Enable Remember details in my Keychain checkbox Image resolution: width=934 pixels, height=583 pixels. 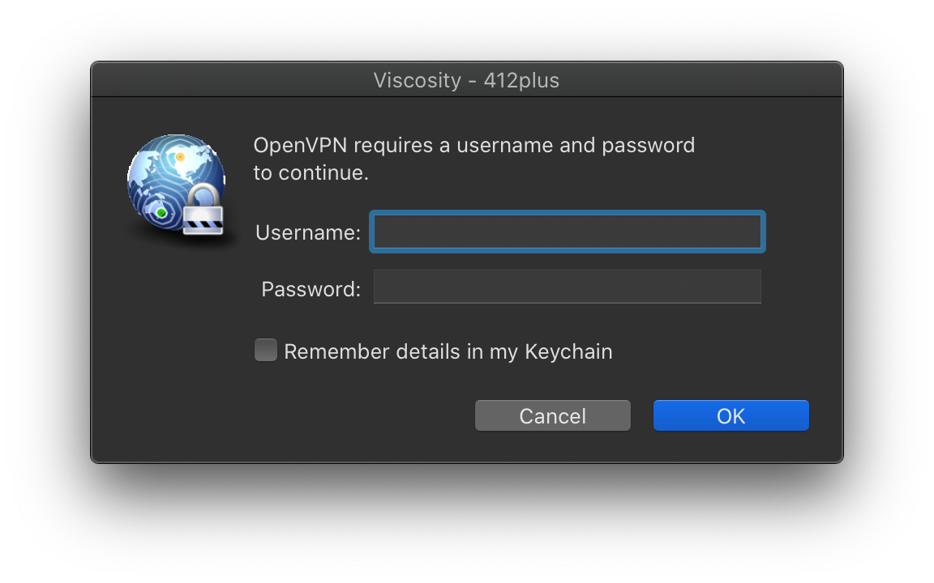click(x=266, y=350)
